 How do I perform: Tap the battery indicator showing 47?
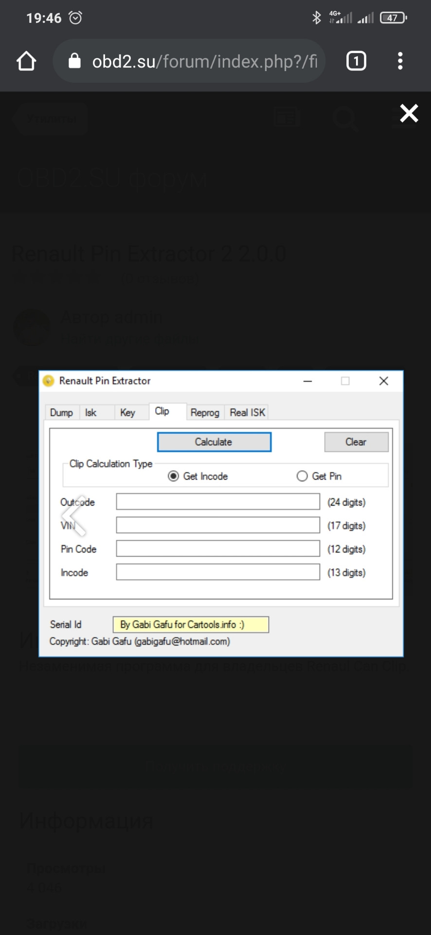(x=394, y=18)
